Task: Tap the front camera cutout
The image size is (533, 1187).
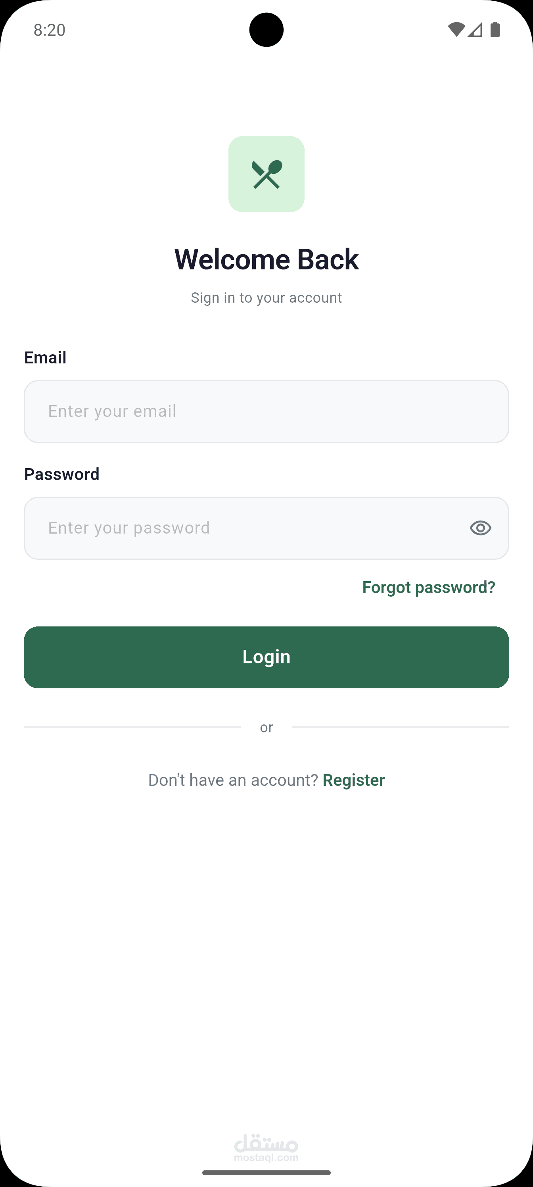Action: 266,30
